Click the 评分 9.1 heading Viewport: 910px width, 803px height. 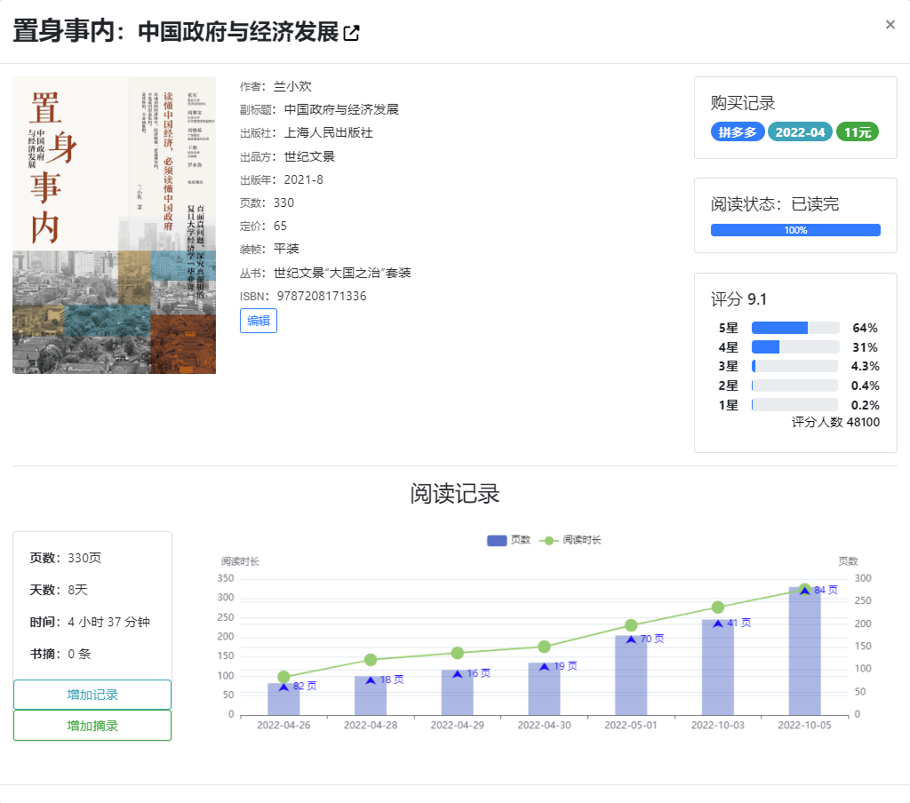tap(738, 299)
